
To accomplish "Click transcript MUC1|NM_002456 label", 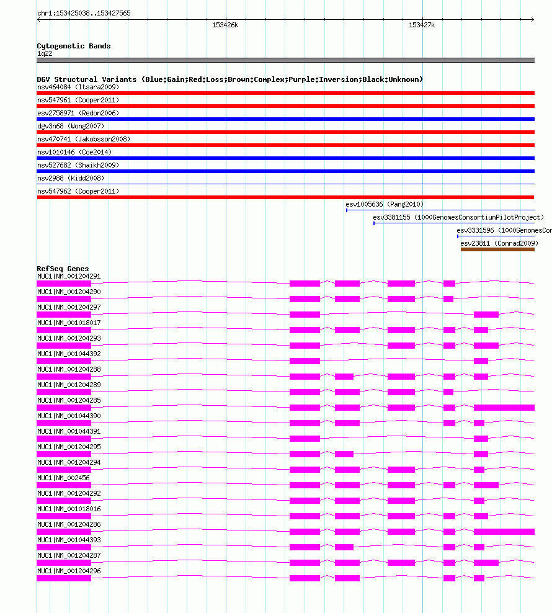I will point(63,478).
